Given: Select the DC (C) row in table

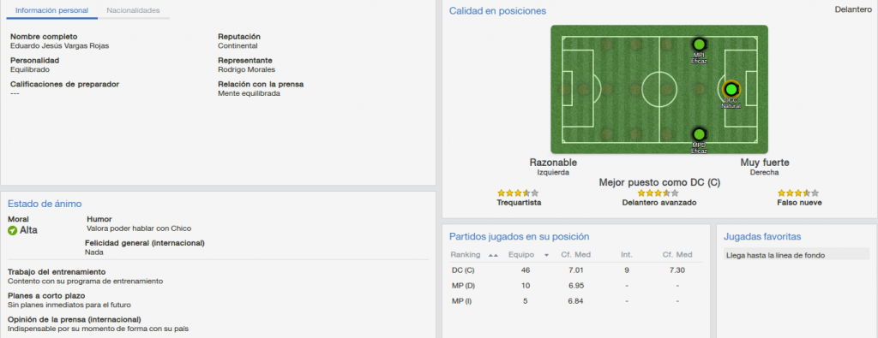Looking at the screenshot, I should pos(575,270).
